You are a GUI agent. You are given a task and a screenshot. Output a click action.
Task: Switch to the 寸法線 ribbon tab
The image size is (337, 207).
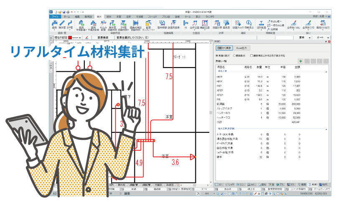tap(139, 17)
